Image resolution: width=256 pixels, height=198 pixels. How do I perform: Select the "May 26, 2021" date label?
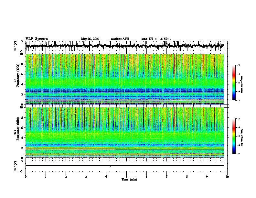tap(90, 39)
